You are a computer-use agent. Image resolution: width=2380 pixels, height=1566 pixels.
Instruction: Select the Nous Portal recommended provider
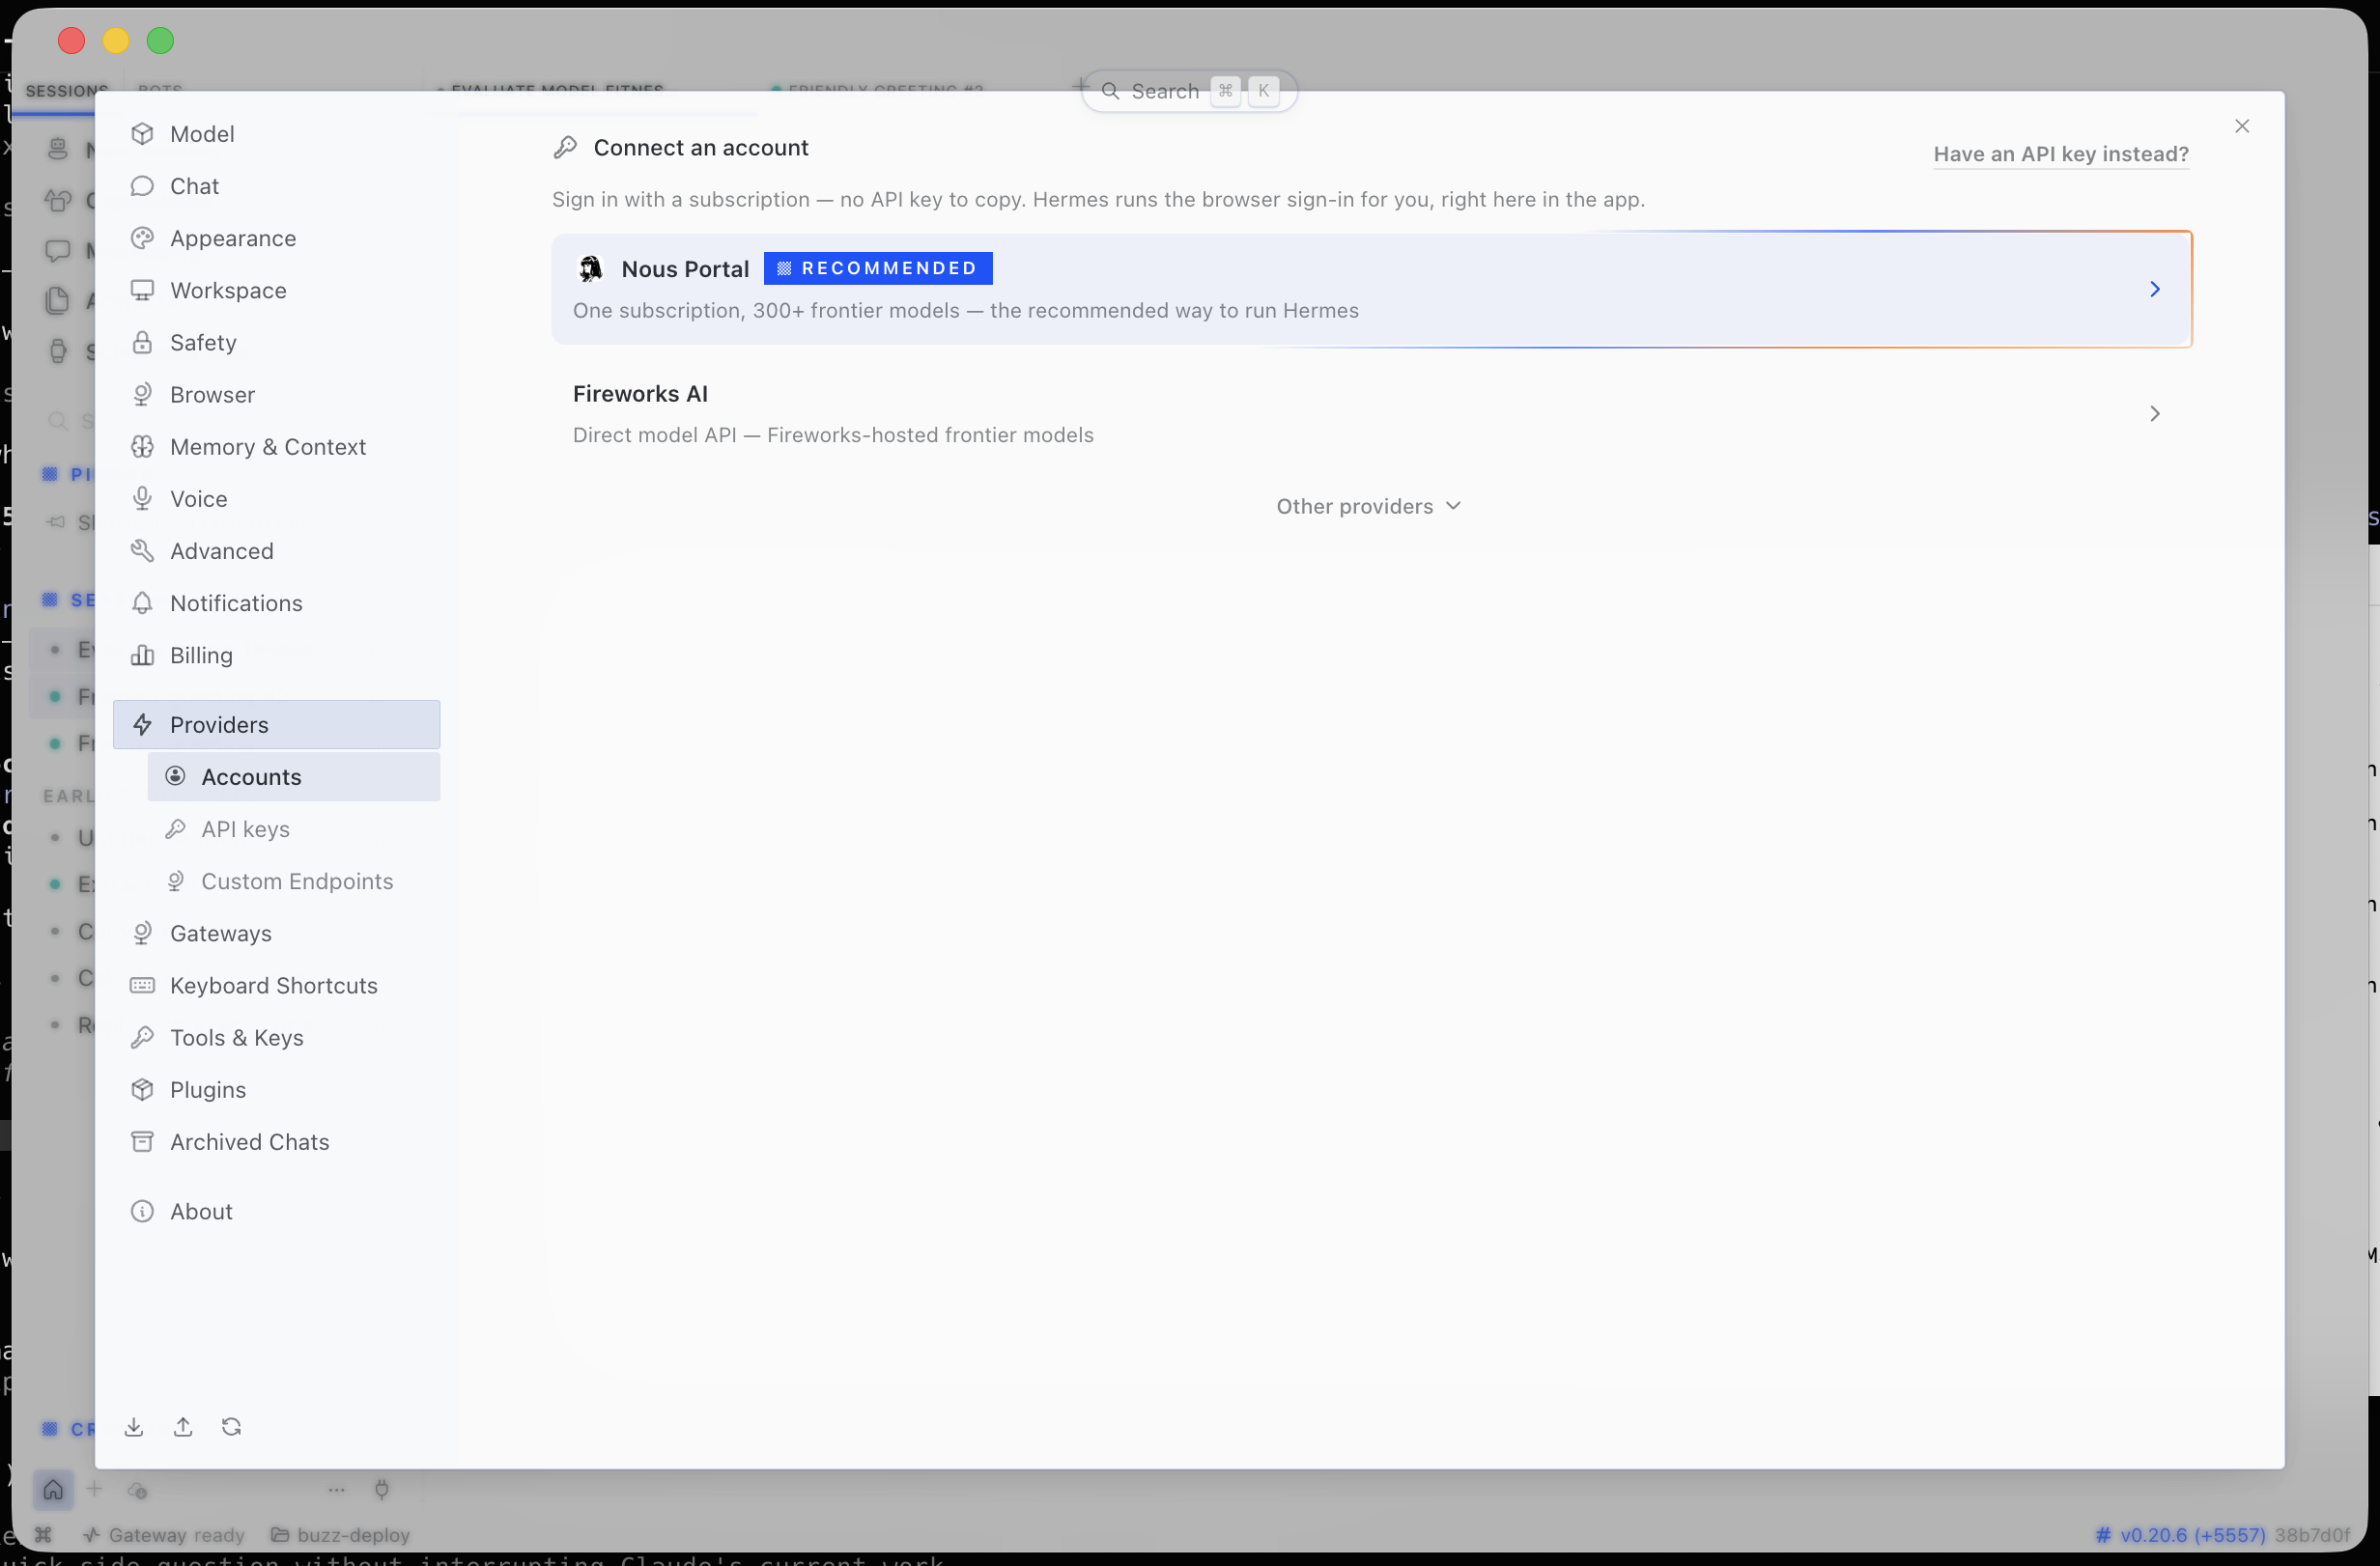point(1371,289)
